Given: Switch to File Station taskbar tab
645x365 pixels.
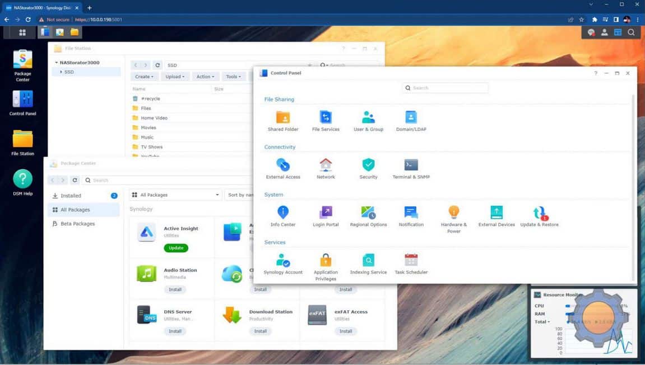Looking at the screenshot, I should [x=75, y=32].
